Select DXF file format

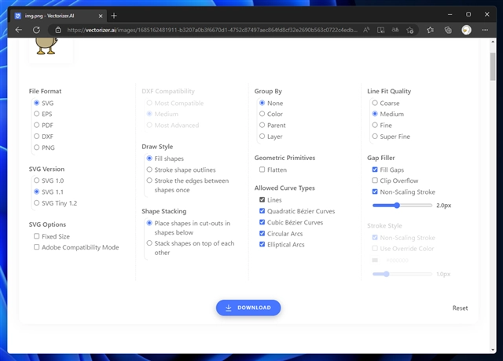[37, 136]
